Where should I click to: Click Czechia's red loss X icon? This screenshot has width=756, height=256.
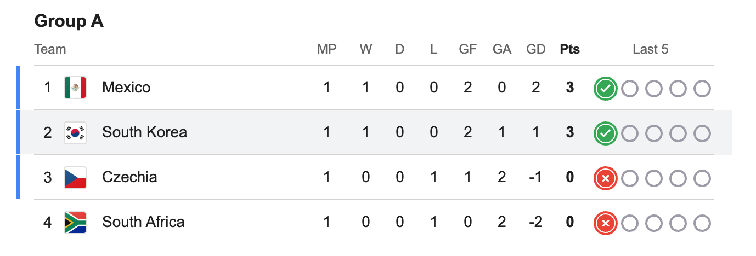click(606, 178)
